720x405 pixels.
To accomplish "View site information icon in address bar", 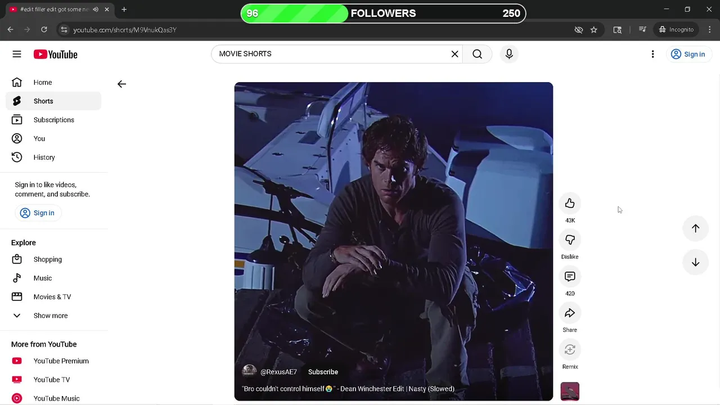I will tap(64, 29).
